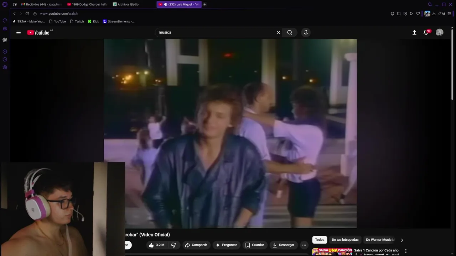The image size is (456, 256).
Task: Open the YouTube notifications bell
Action: pyautogui.click(x=426, y=32)
